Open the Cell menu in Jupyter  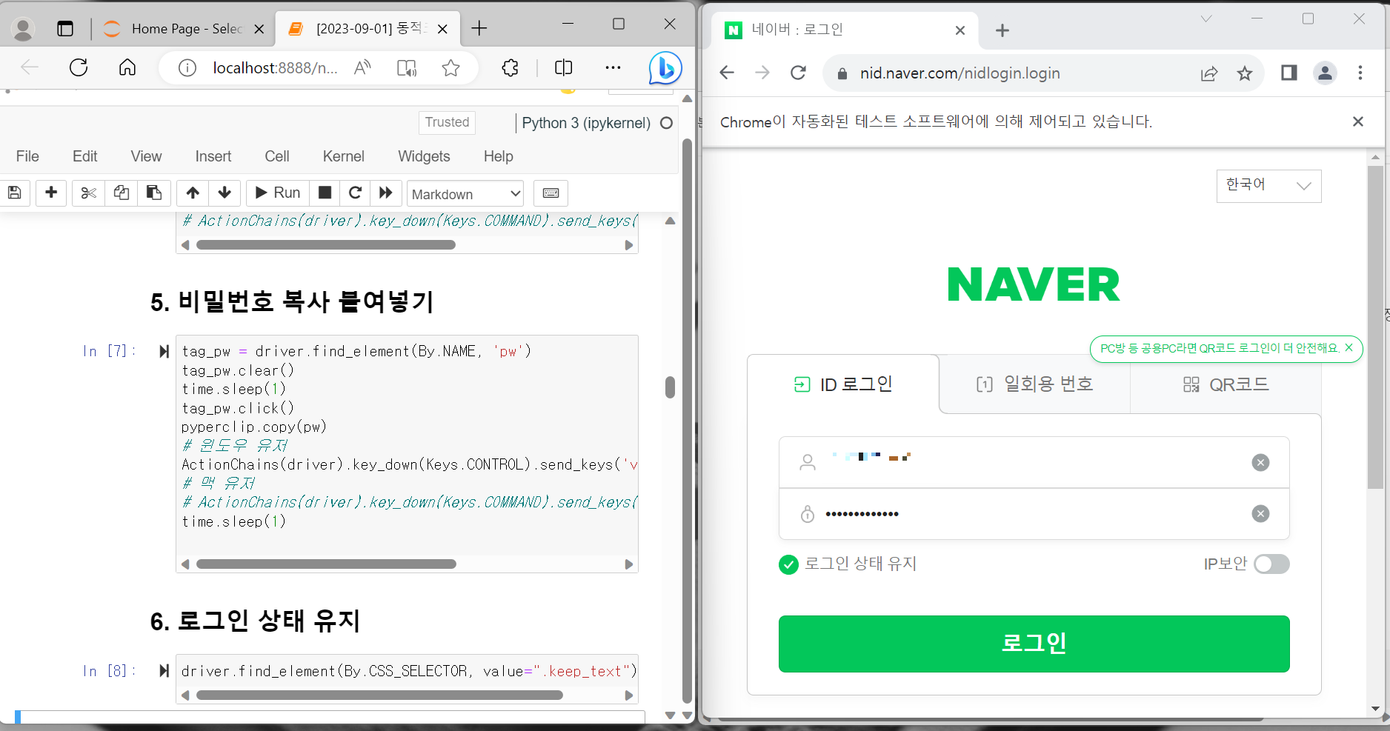(x=277, y=156)
